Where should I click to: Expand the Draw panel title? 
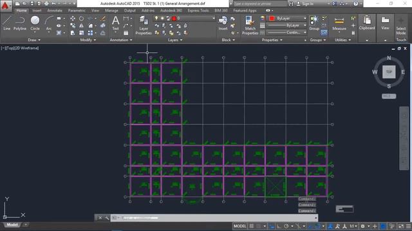[34, 40]
